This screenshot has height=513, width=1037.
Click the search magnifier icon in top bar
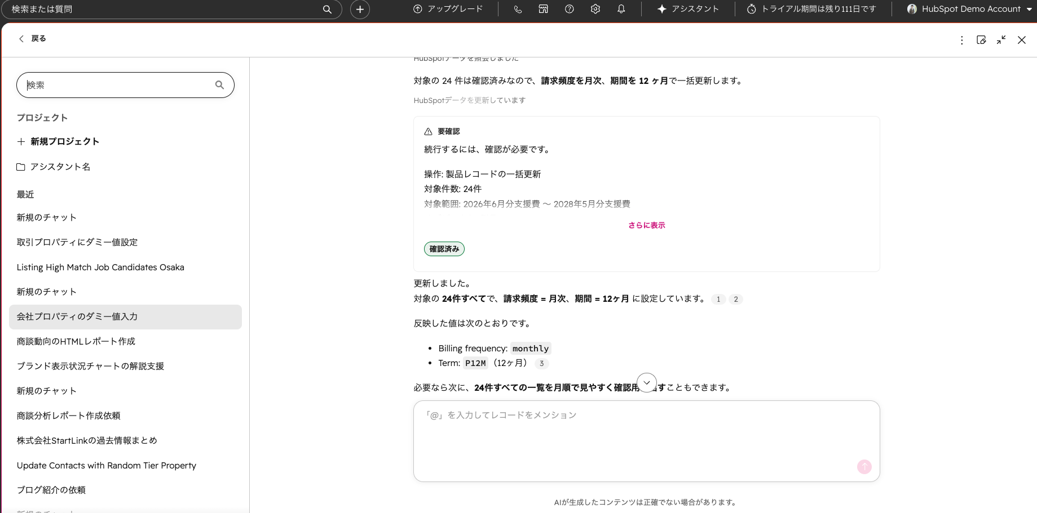click(x=327, y=9)
